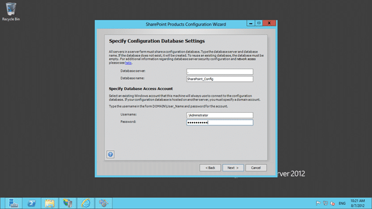
Task: Launch Internet Explorer from the taskbar
Action: [x=85, y=203]
